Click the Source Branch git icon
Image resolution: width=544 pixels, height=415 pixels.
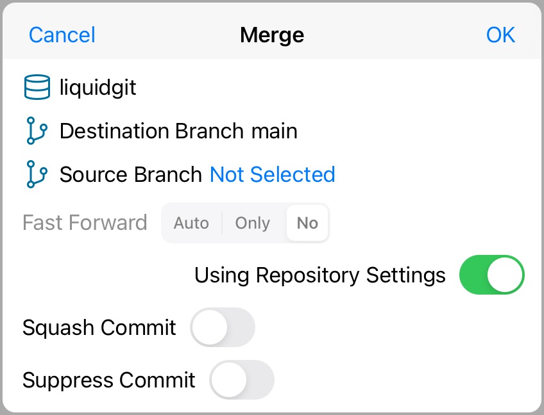(37, 174)
